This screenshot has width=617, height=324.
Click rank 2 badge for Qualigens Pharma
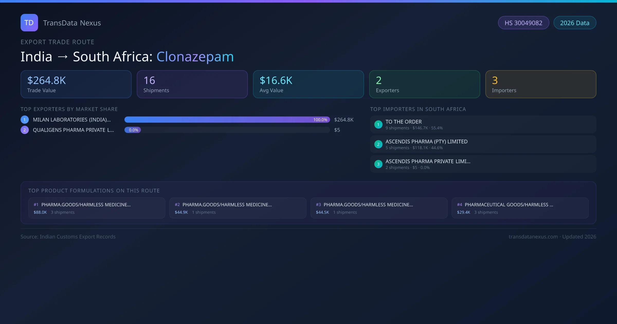coord(25,130)
